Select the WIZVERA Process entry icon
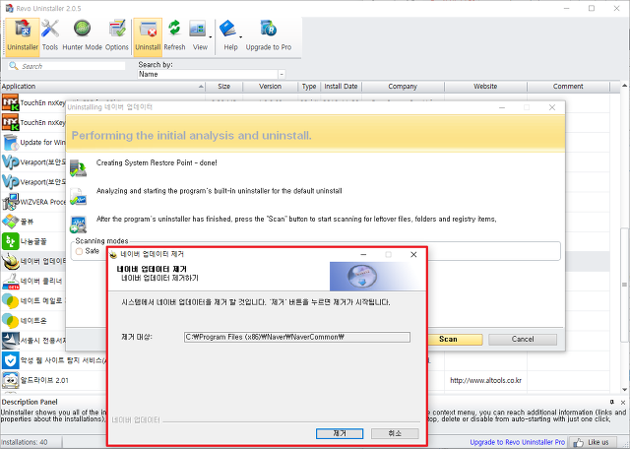This screenshot has height=449, width=630. tap(10, 202)
